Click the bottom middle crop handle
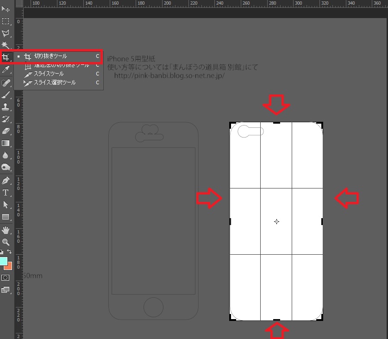Viewport: 388px width, 339px height. [276, 320]
